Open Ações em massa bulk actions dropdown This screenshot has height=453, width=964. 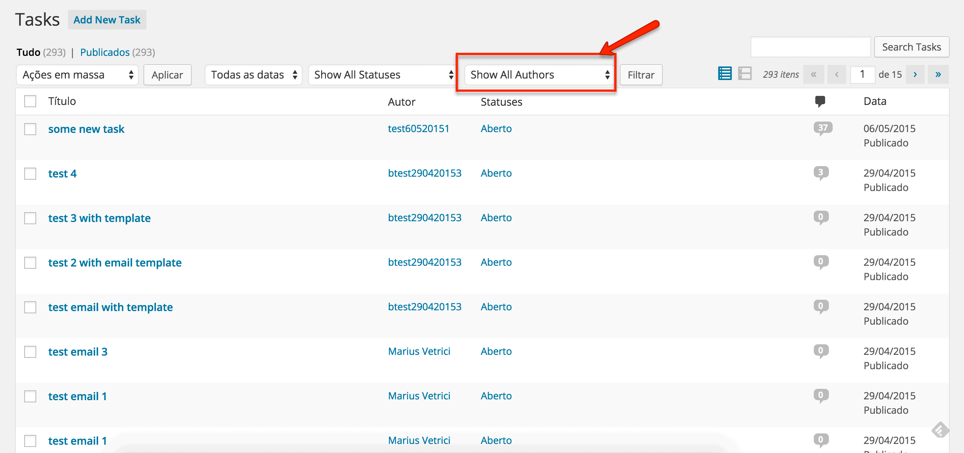pos(77,75)
